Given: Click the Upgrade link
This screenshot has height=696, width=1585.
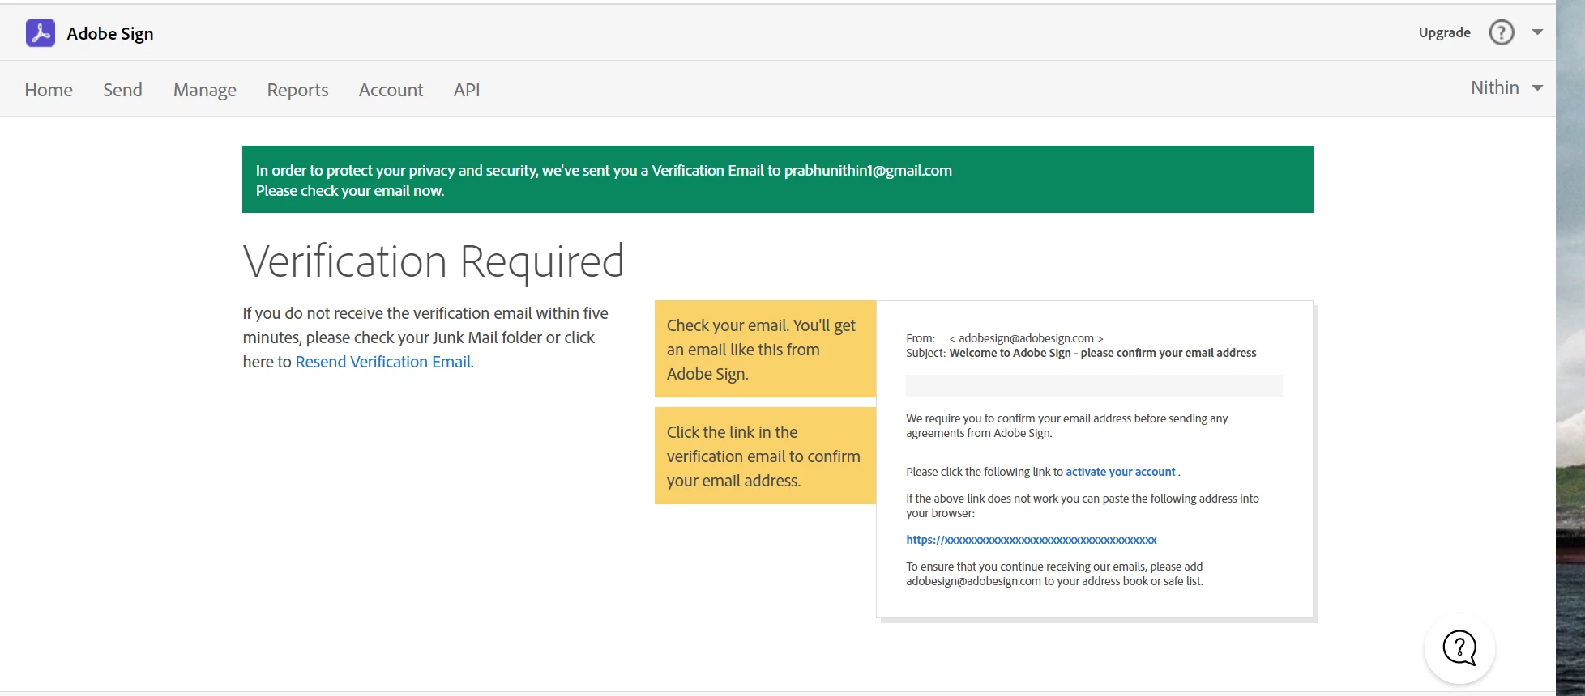Looking at the screenshot, I should 1444,32.
